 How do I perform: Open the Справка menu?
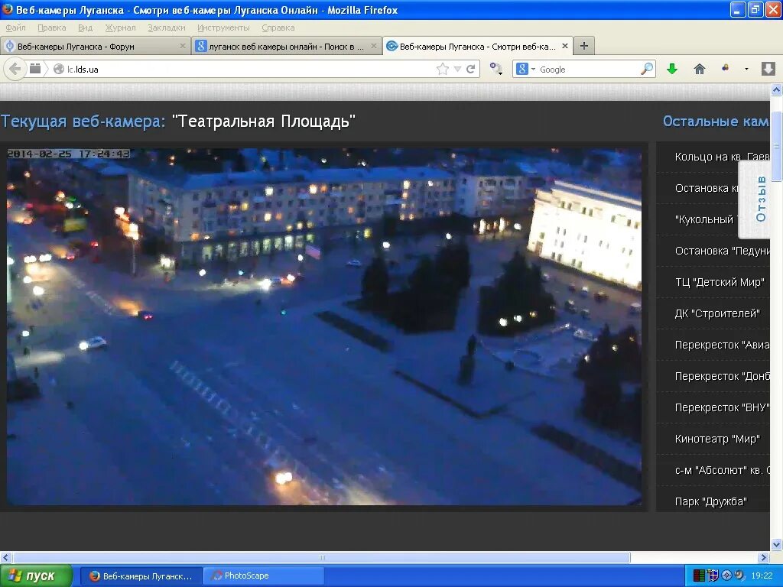278,28
